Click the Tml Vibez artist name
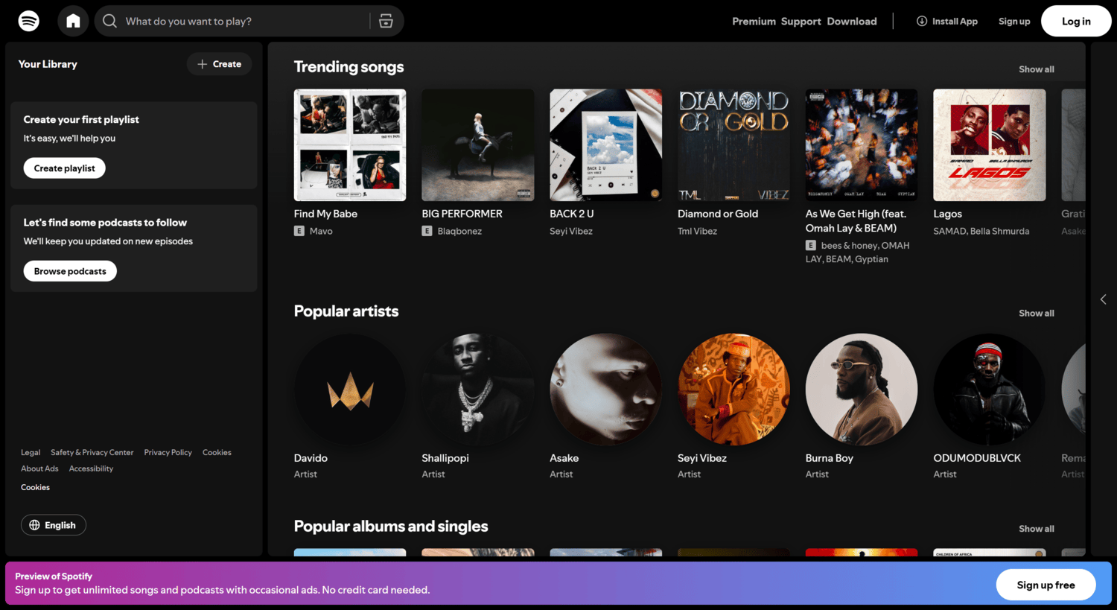 [697, 231]
